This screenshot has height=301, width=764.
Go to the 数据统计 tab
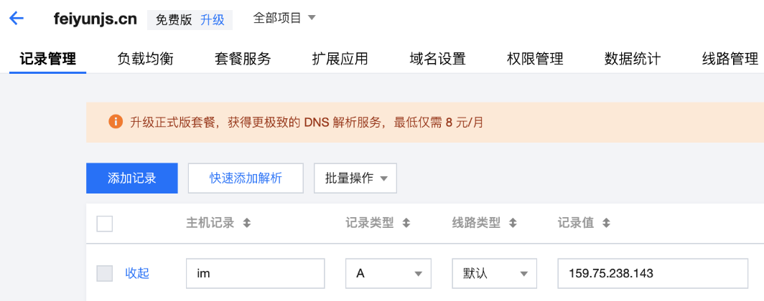[633, 59]
